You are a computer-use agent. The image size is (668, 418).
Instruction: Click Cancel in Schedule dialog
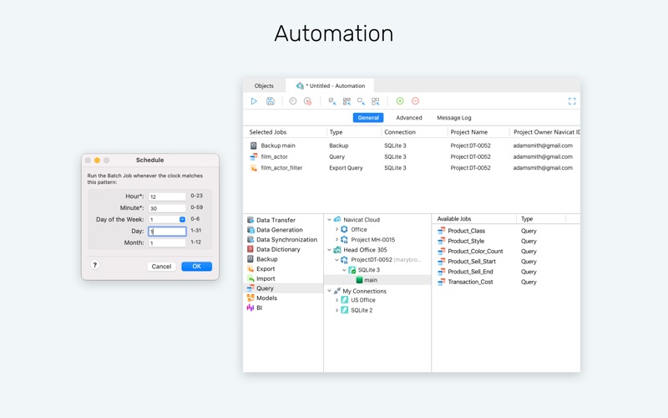161,266
